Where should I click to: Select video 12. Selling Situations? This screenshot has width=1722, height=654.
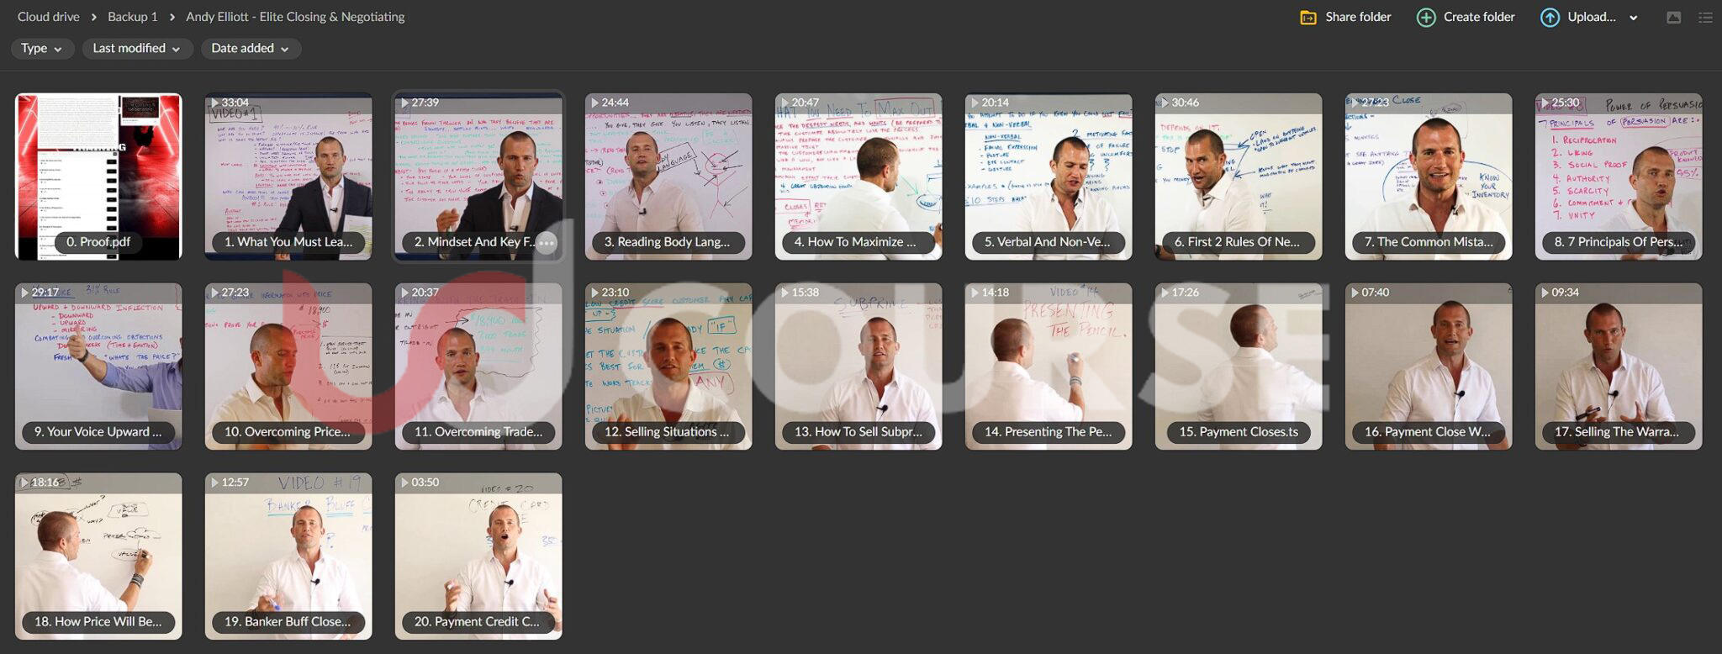[668, 367]
